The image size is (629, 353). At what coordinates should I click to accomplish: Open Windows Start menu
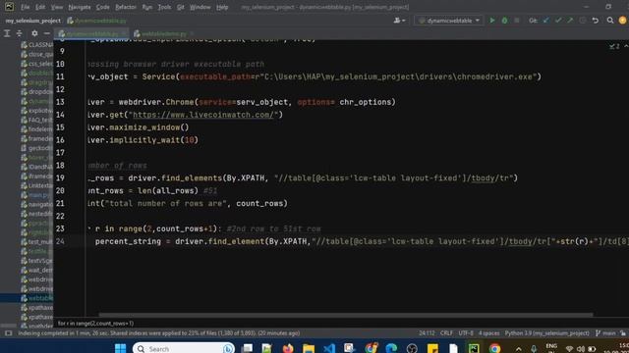(120, 348)
